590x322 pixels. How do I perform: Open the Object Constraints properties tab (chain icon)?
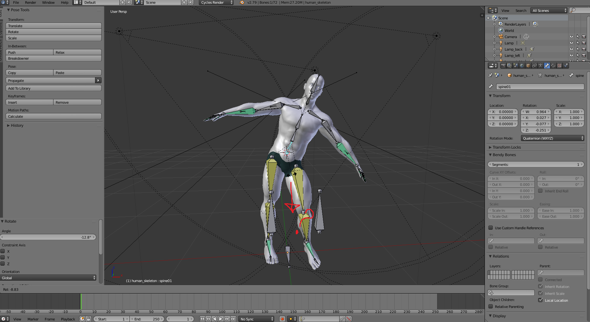534,66
